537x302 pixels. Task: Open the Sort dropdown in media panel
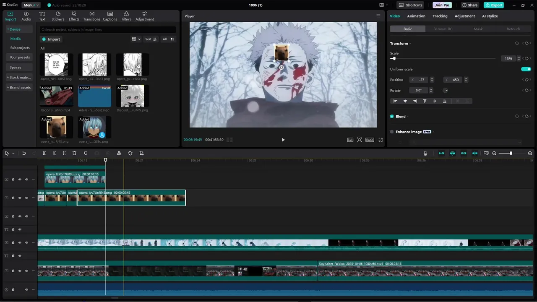(151, 39)
